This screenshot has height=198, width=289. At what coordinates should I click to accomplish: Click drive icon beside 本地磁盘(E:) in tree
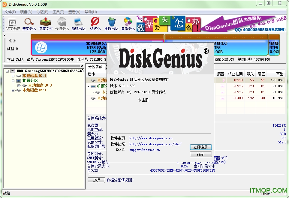(x=18, y=90)
